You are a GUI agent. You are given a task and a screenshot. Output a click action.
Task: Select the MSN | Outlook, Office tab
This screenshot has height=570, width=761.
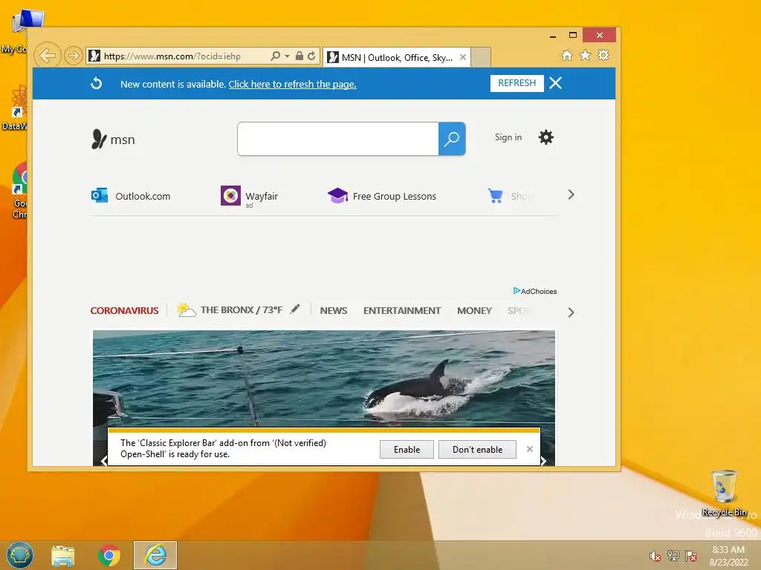click(395, 58)
